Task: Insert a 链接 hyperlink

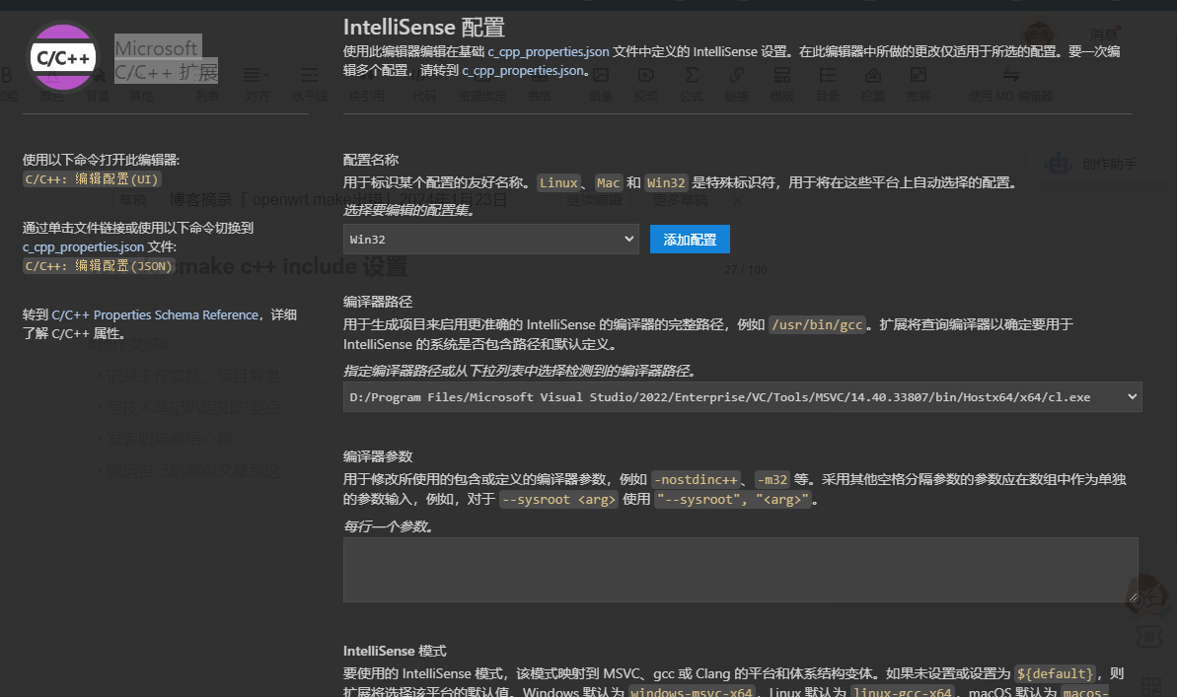Action: click(x=738, y=81)
